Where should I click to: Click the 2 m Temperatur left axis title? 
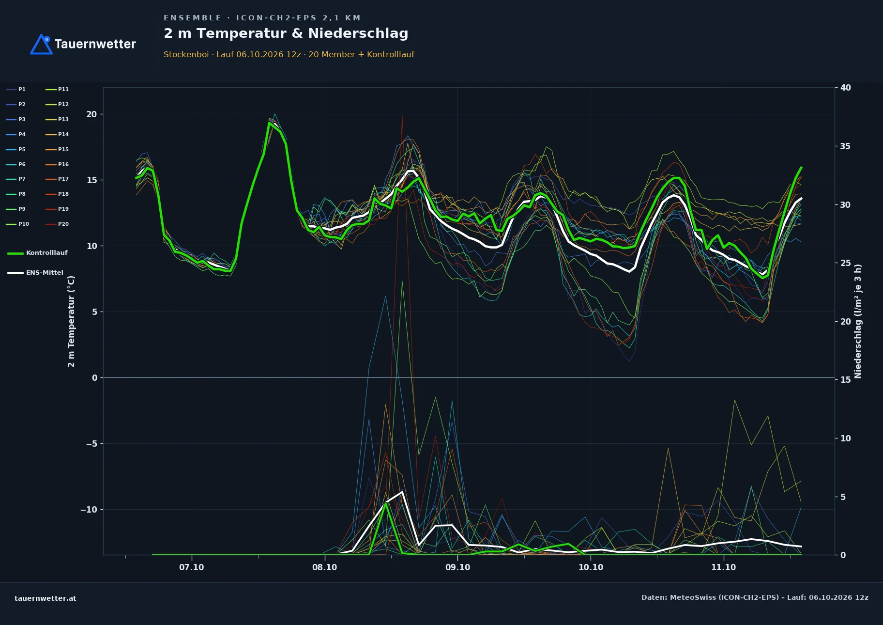click(x=71, y=321)
